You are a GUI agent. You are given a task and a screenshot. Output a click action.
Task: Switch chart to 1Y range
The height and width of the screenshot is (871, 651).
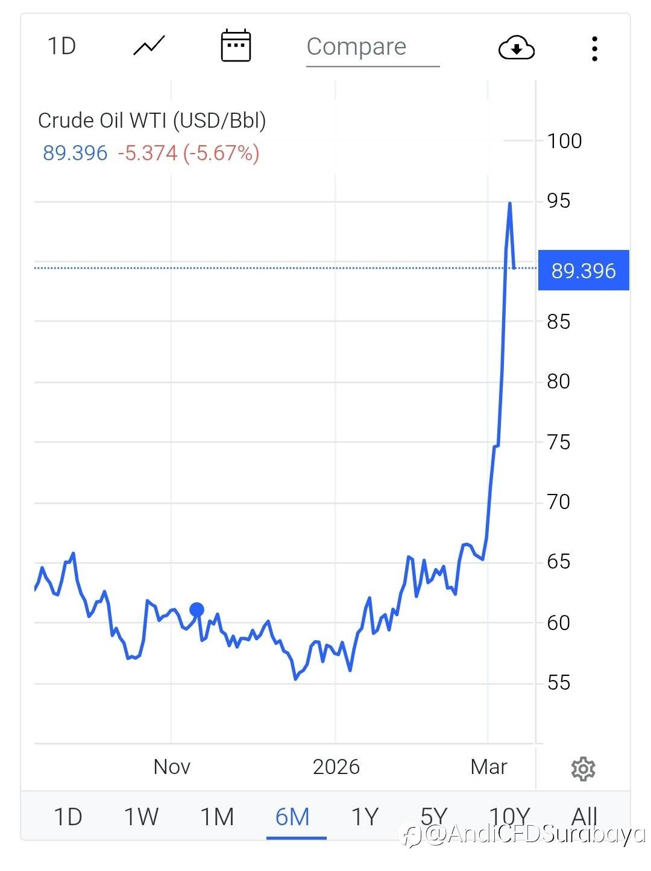(365, 817)
